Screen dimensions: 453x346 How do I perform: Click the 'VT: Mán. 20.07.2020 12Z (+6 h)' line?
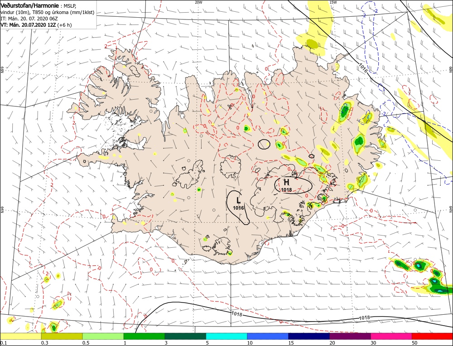(x=36, y=25)
